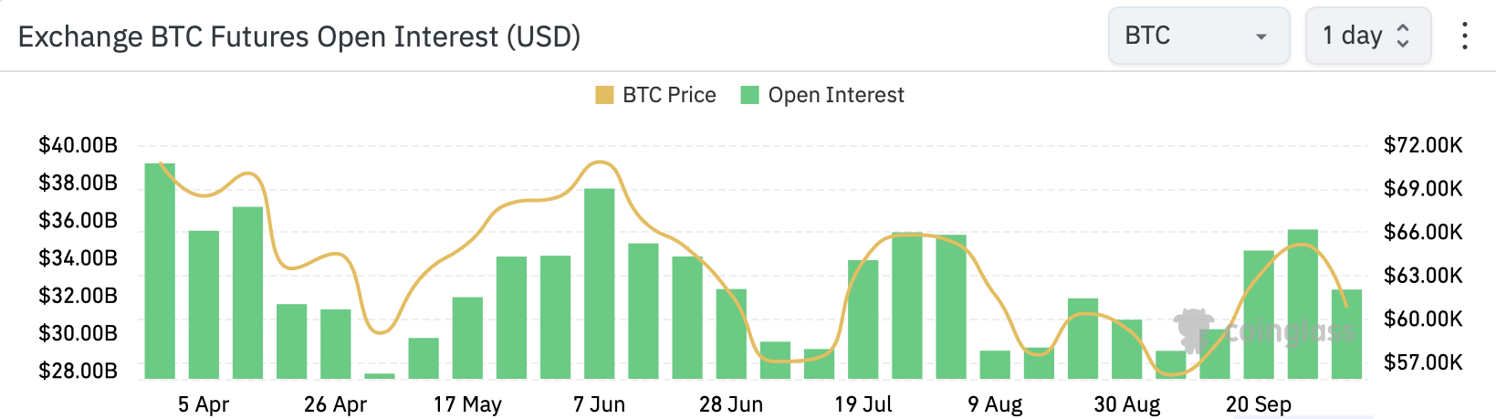Screen dimensions: 1496x419
Task: Select the green bar above 26 Apr
Action: (x=336, y=343)
